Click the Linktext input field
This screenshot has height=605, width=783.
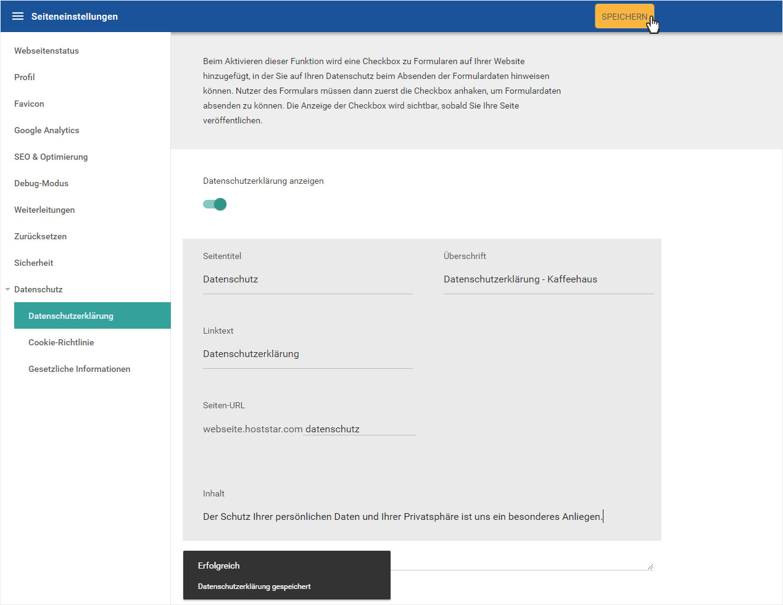click(x=308, y=354)
